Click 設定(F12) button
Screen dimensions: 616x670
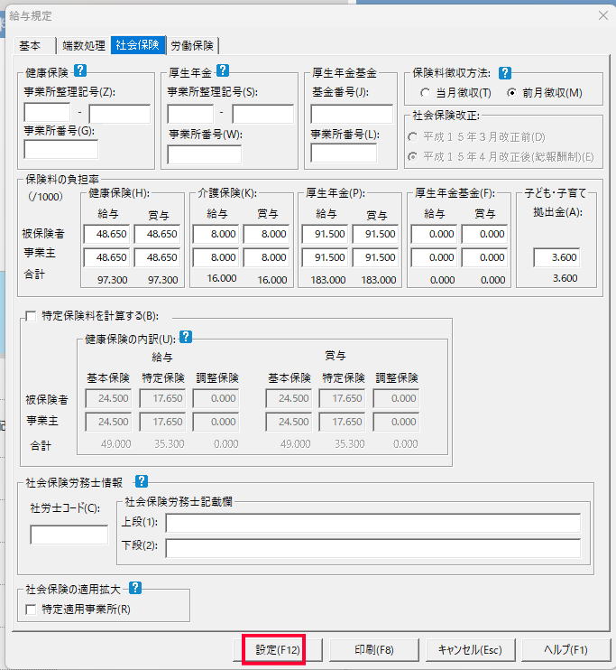pyautogui.click(x=275, y=649)
